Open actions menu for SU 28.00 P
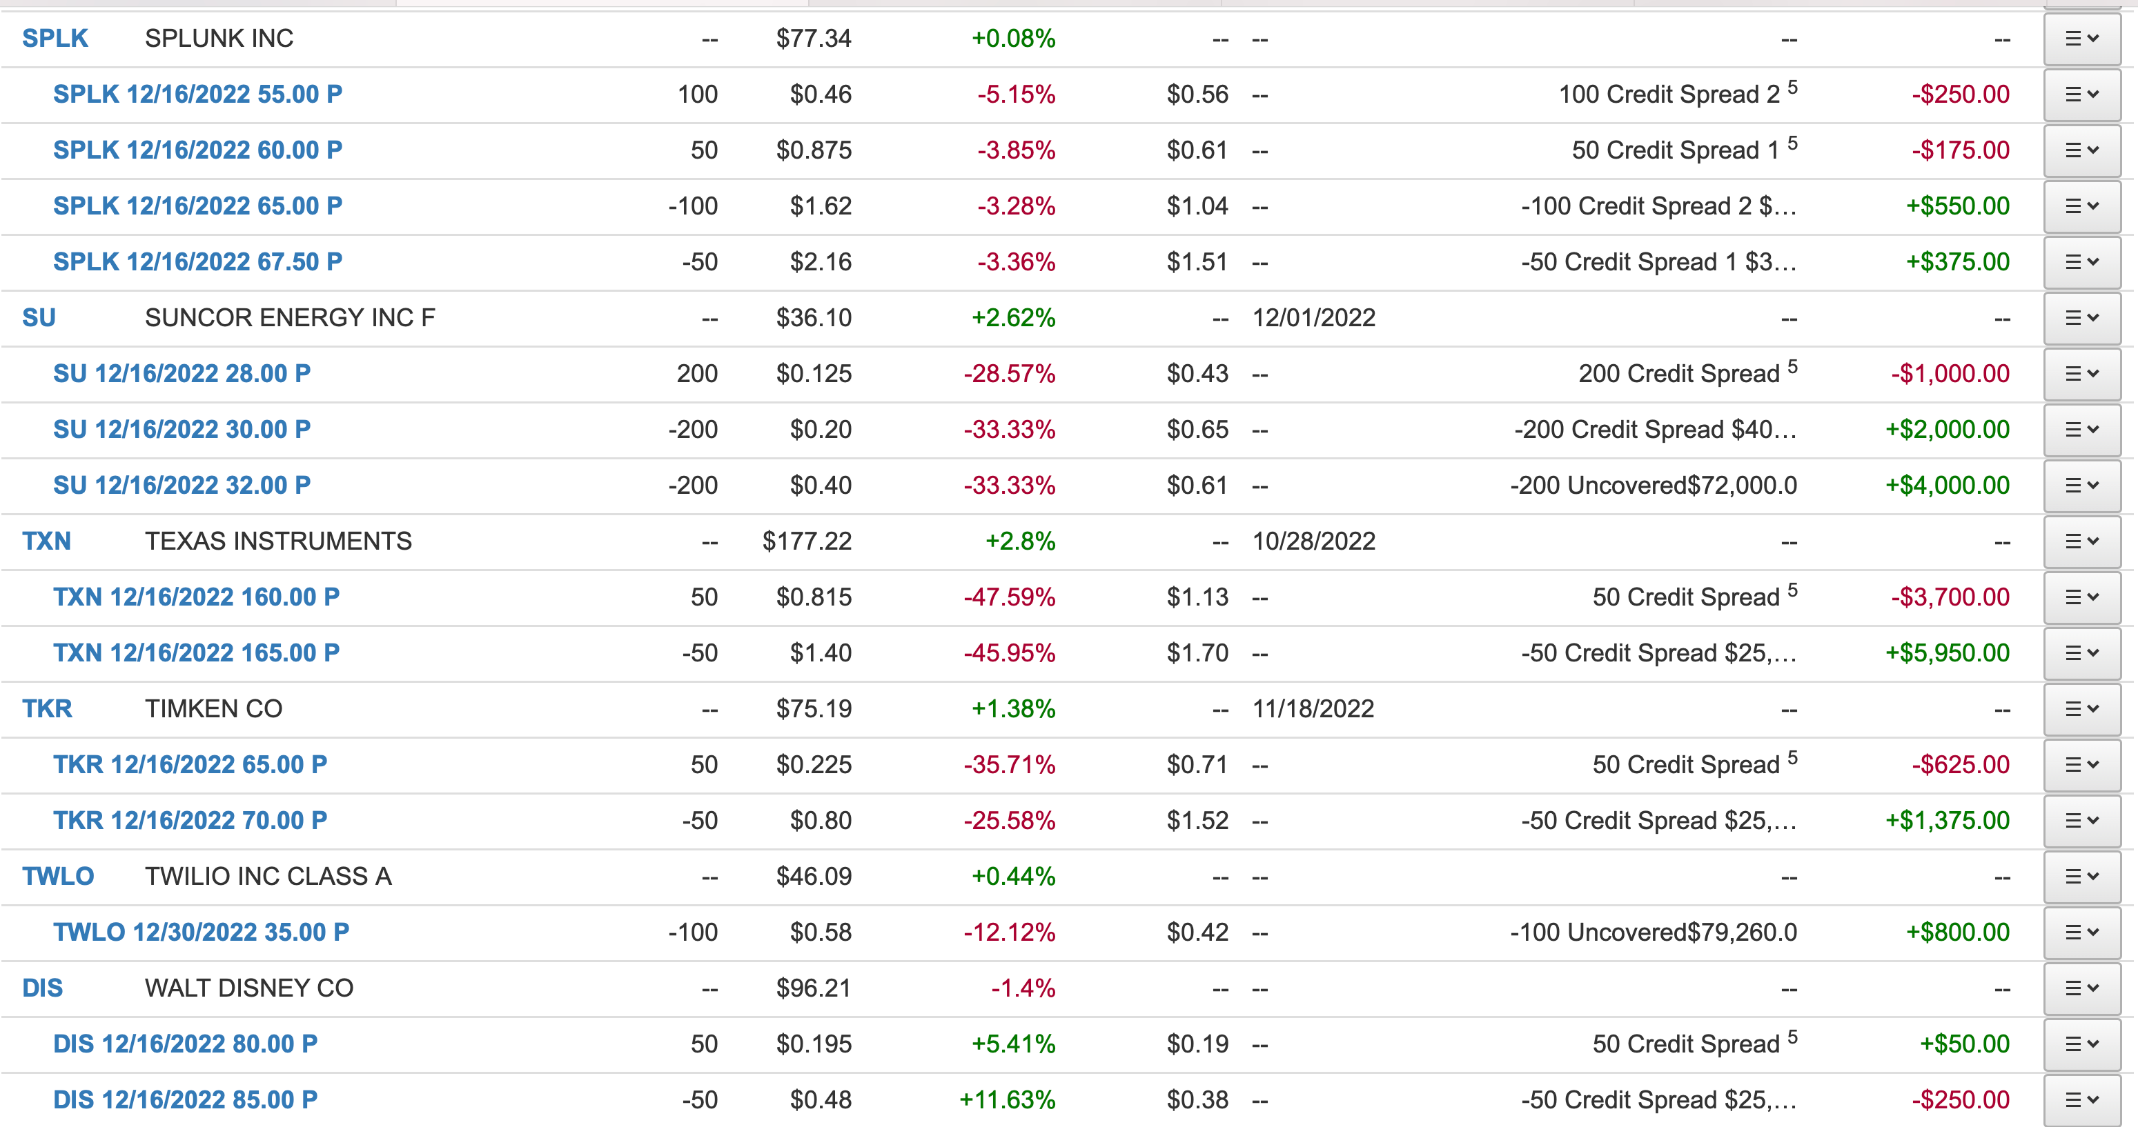 [2081, 374]
